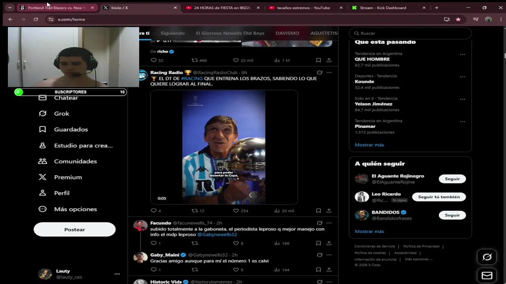Click the Postear button
Image resolution: width=506 pixels, height=284 pixels.
(75, 230)
